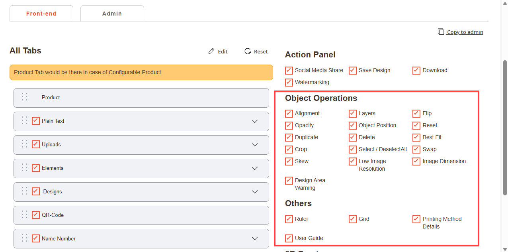This screenshot has height=252, width=508.
Task: Select the Front-end tab
Action: pos(41,14)
